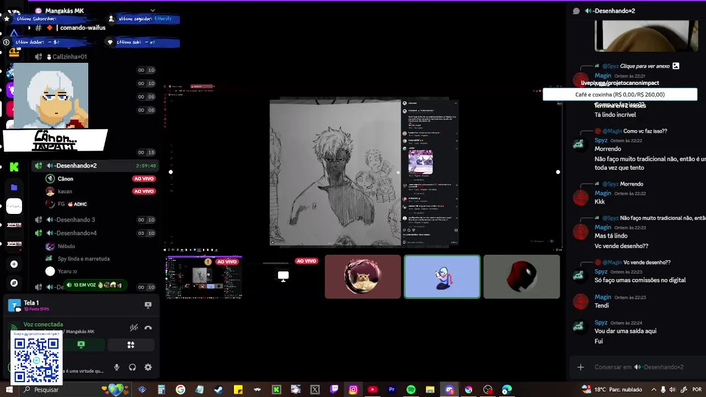The height and width of the screenshot is (397, 706).
Task: Click Cânon's AO VIVO badge
Action: 144,179
